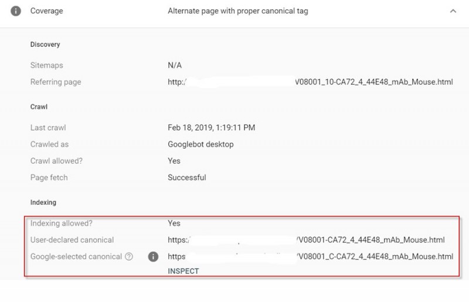Open the referring page URL
469x302 pixels.
(x=310, y=82)
